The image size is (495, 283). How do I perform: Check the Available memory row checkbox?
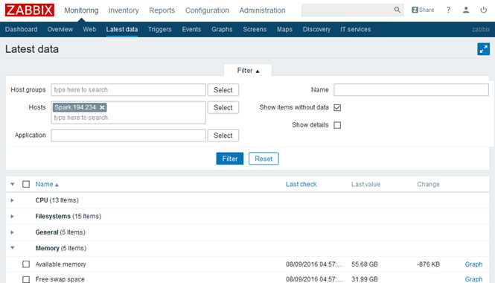[26, 264]
